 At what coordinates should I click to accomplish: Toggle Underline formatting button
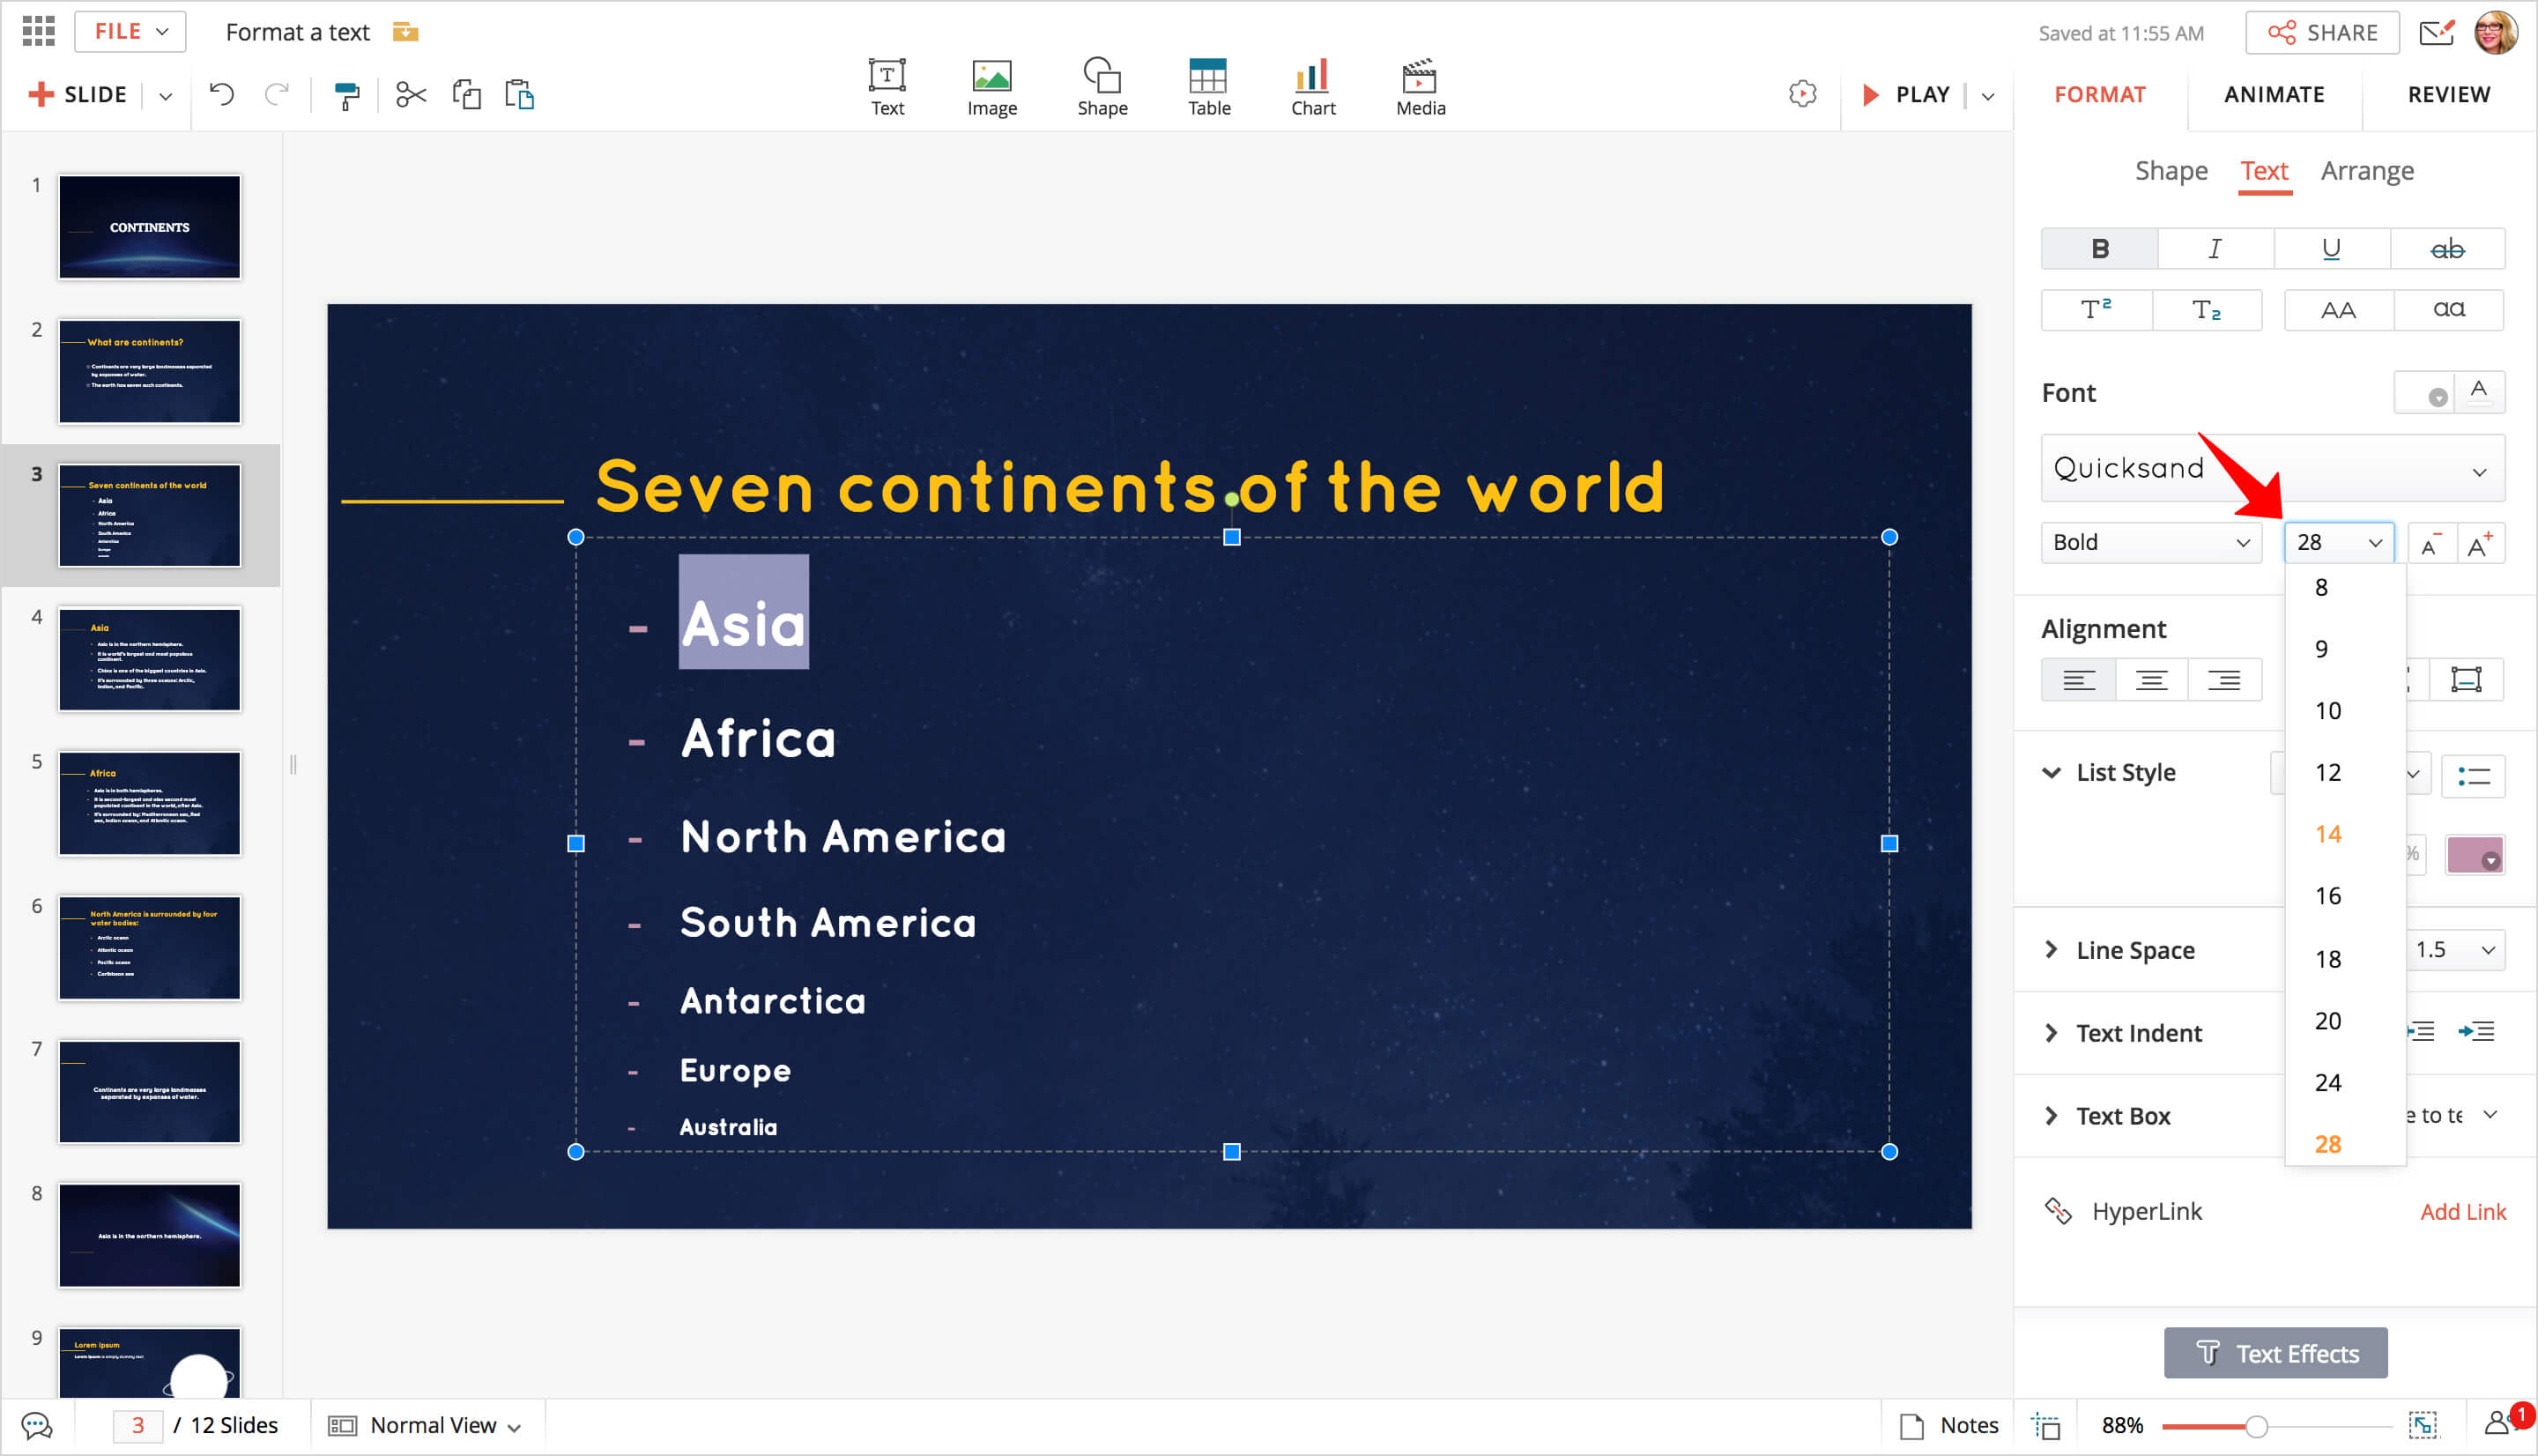(x=2331, y=249)
